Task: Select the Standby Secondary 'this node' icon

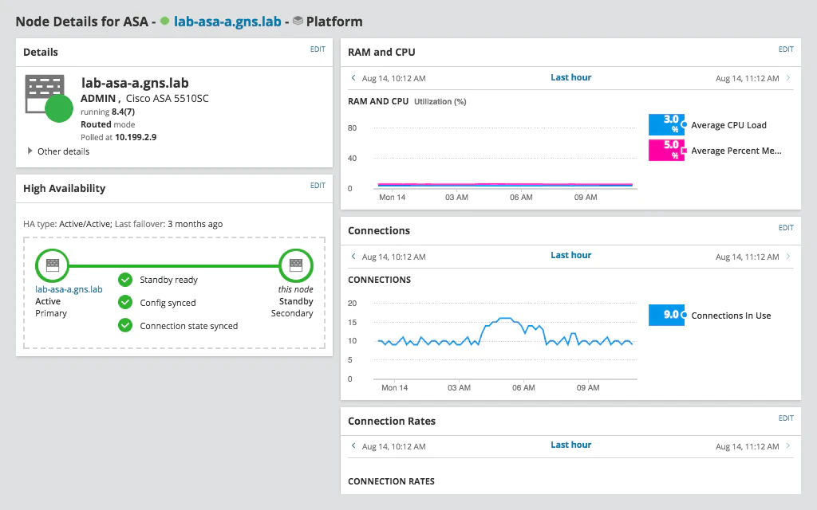Action: tap(296, 265)
